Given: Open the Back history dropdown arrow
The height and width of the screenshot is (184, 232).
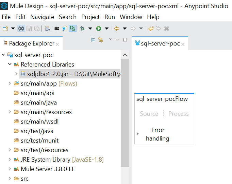Looking at the screenshot, I should coord(125,29).
